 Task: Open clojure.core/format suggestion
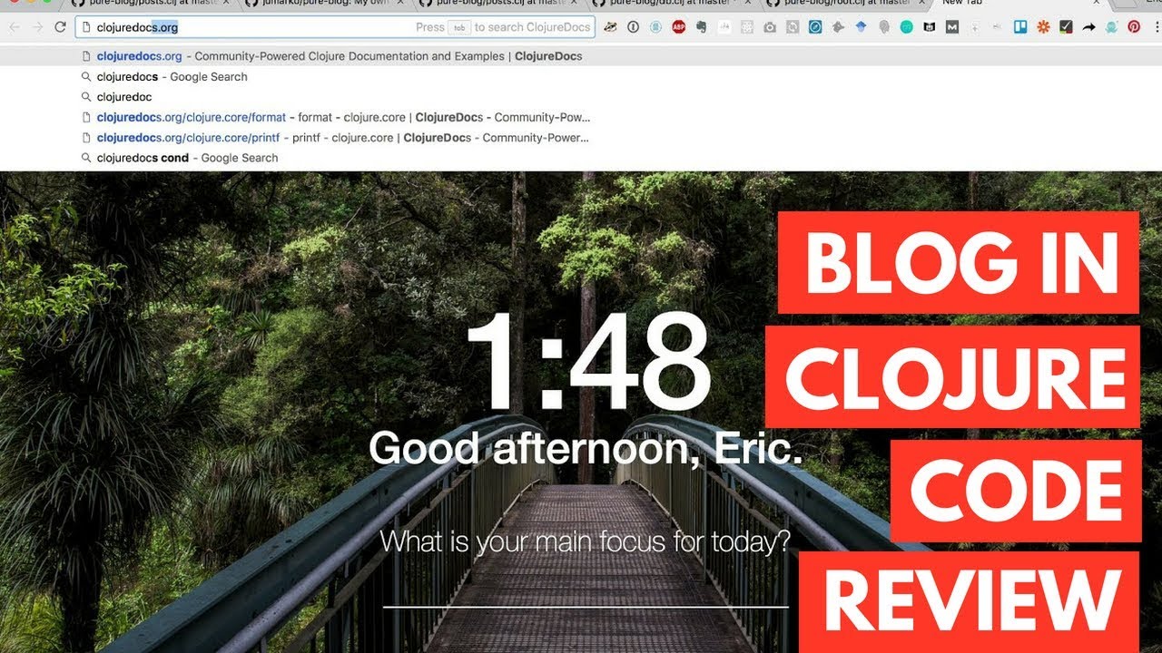[x=581, y=117]
